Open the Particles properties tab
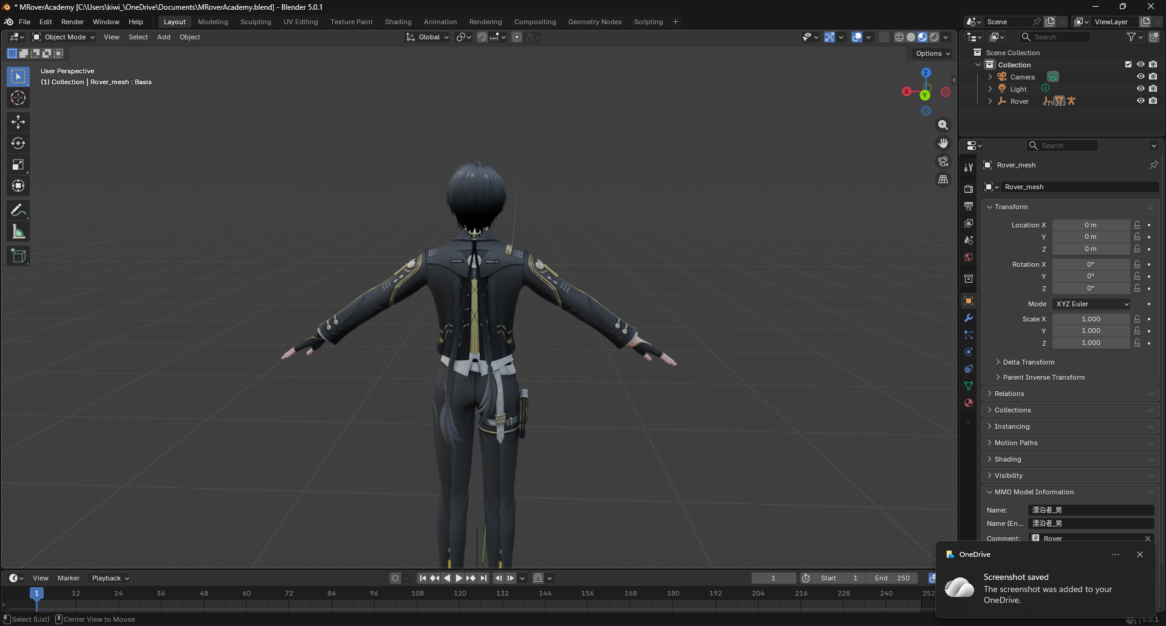This screenshot has width=1166, height=626. [x=969, y=335]
